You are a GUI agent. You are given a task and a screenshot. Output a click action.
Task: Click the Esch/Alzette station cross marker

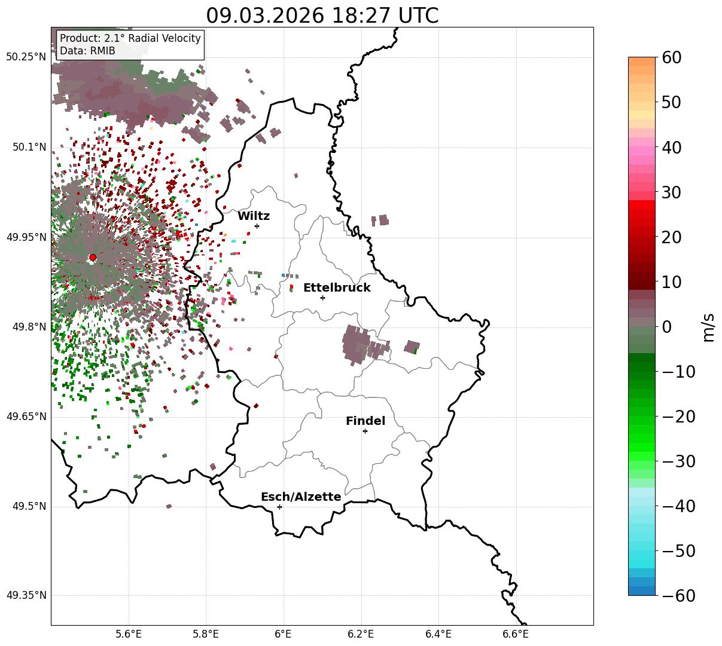[279, 507]
